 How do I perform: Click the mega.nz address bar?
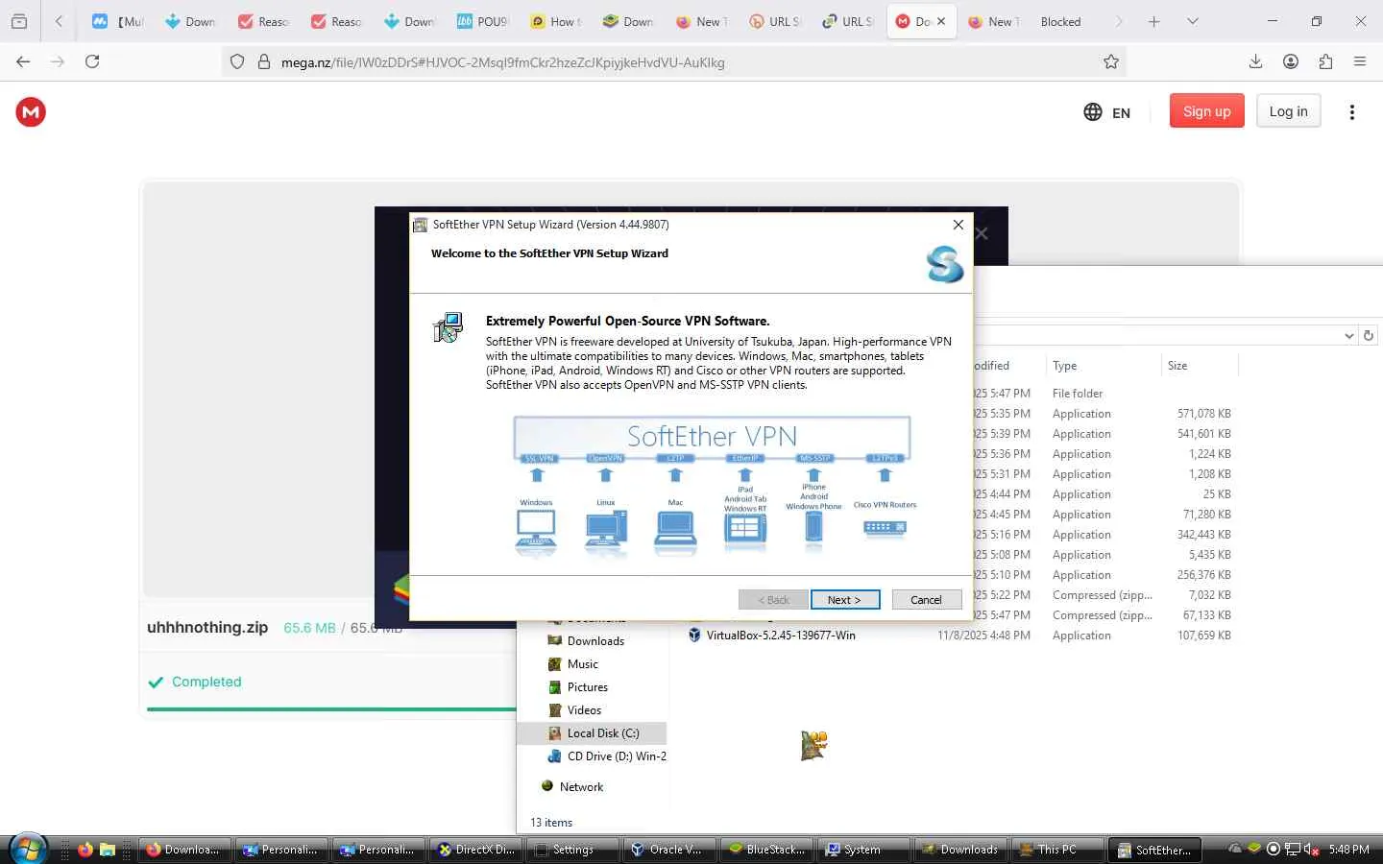[x=672, y=62]
